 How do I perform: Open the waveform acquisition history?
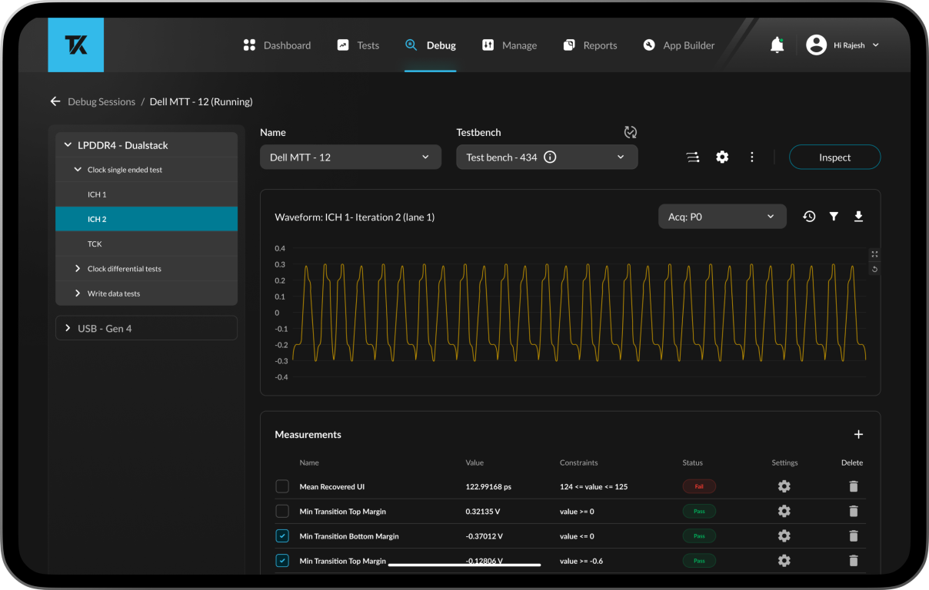click(x=809, y=216)
